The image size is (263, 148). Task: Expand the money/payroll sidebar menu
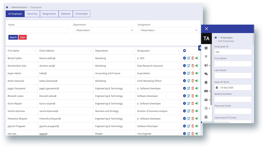pos(207,91)
